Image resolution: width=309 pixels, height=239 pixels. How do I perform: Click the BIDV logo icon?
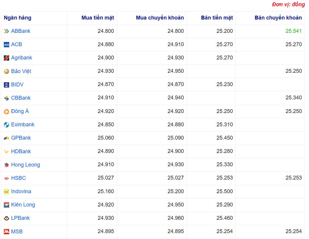click(x=7, y=85)
